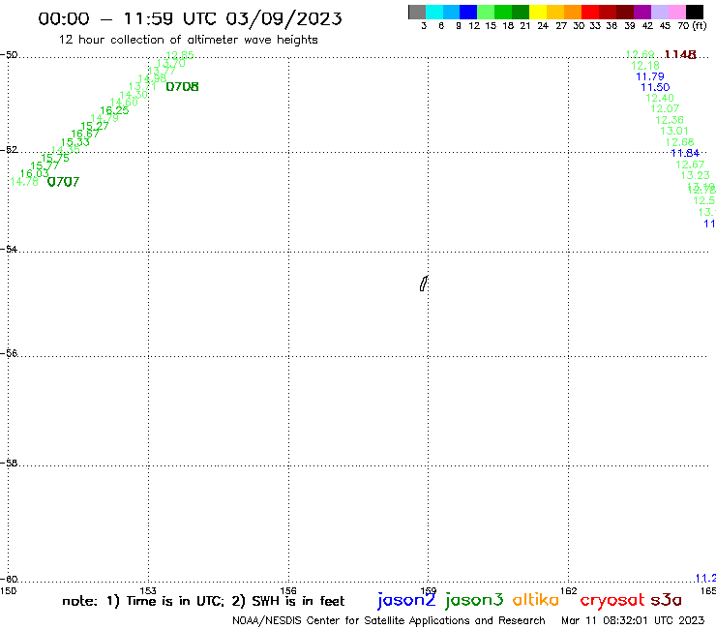The image size is (716, 629).
Task: Select the 16.03 wave height reading
Action: coord(34,173)
